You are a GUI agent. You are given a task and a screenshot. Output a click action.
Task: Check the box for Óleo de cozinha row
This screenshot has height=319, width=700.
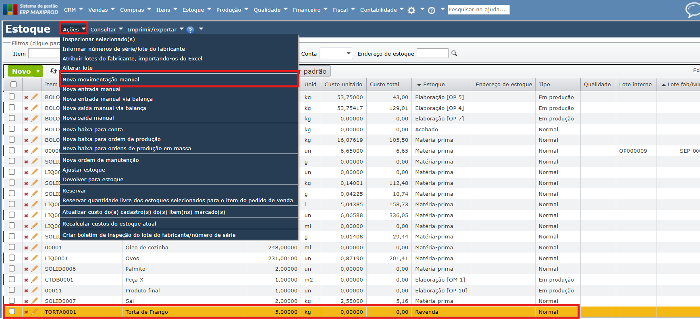pos(12,247)
